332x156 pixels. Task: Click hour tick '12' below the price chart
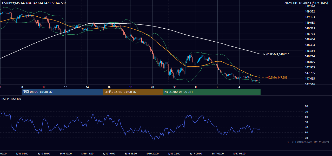click(65, 87)
